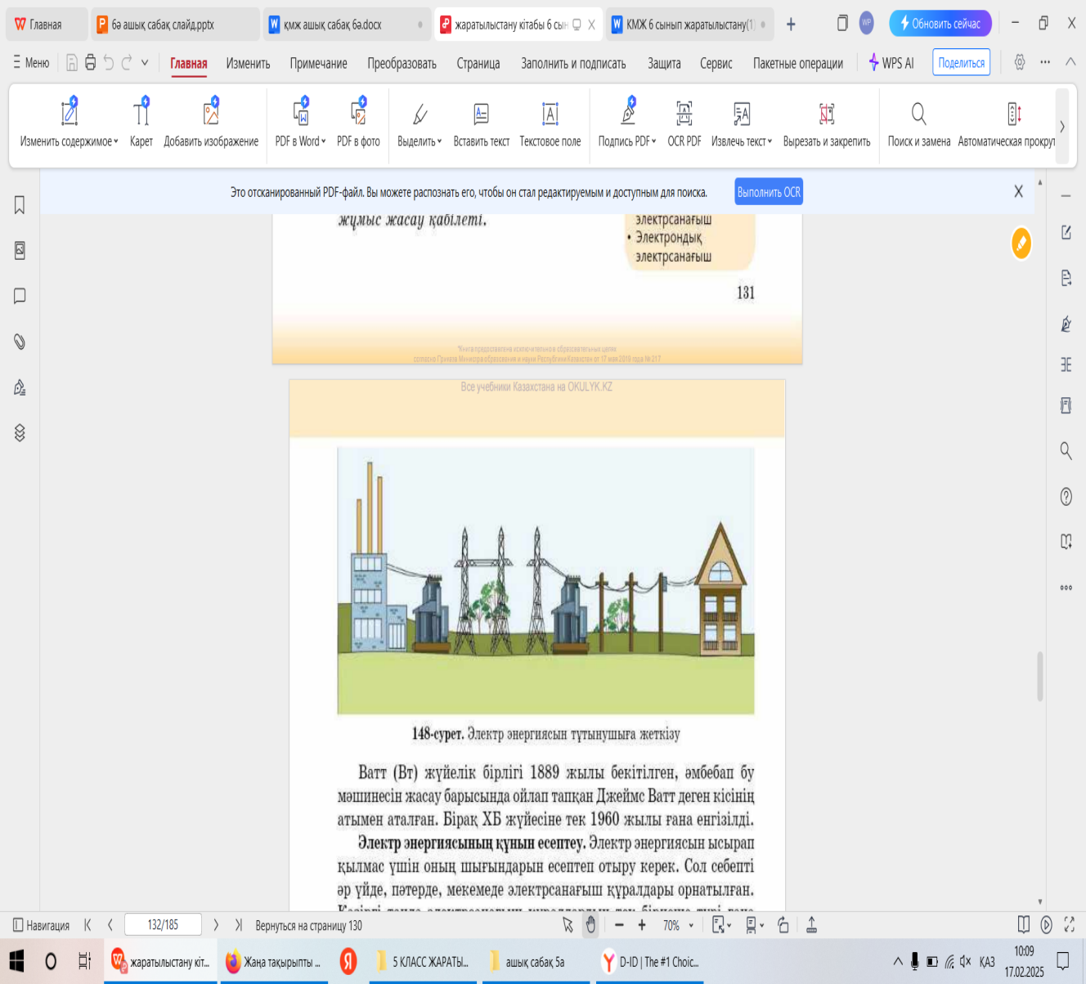
Task: Toggle the Навигация panel
Action: coord(41,925)
